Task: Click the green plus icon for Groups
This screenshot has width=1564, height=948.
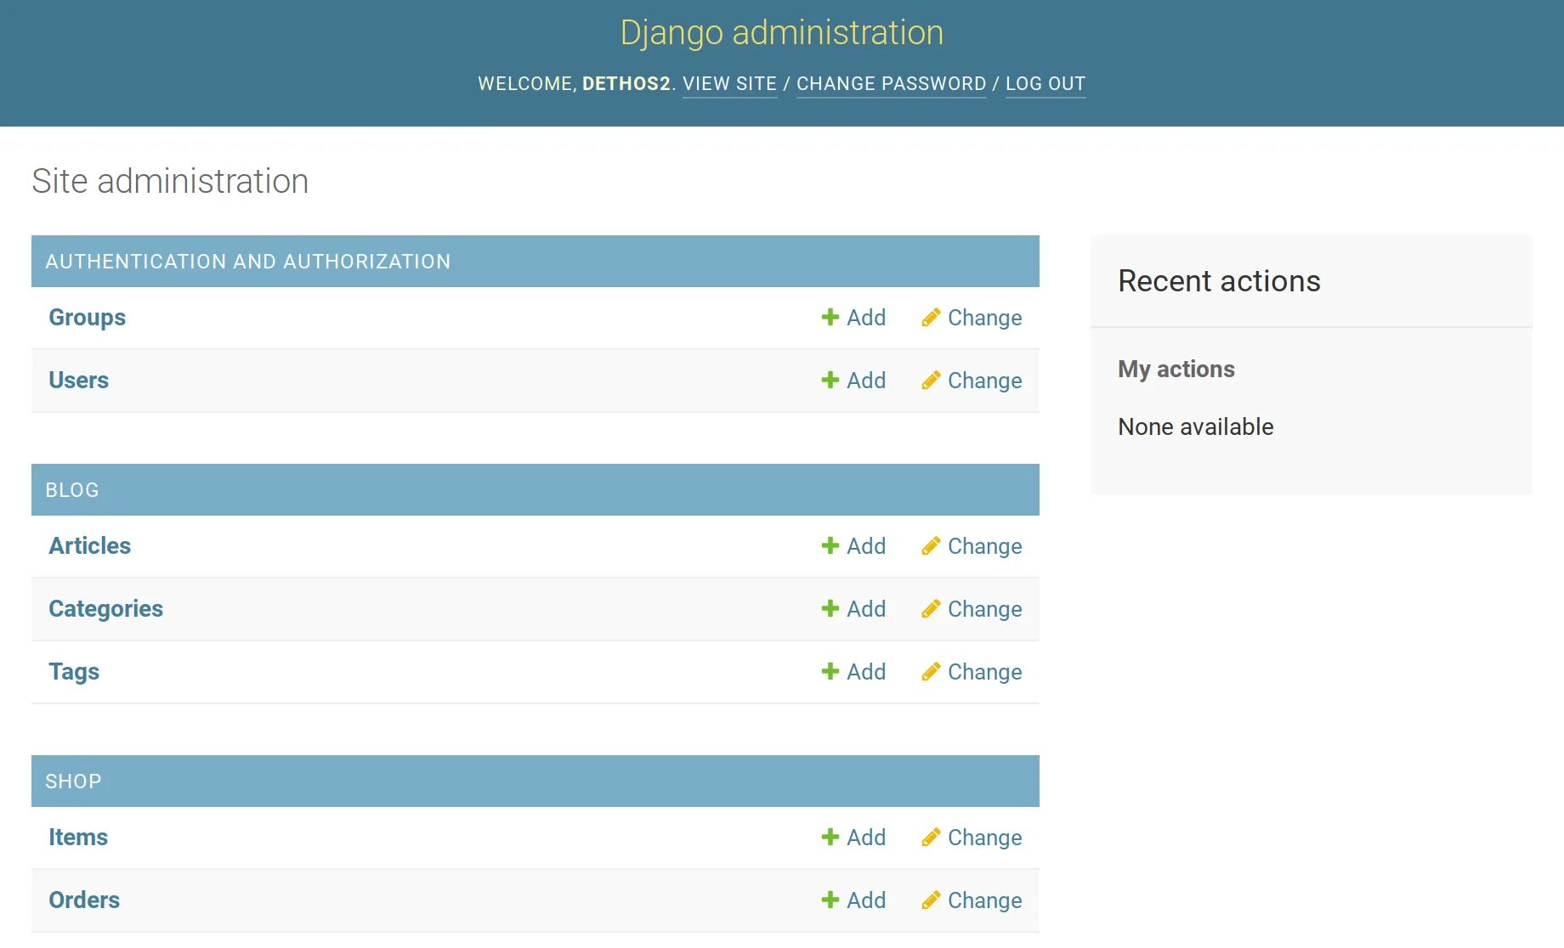Action: click(x=830, y=317)
